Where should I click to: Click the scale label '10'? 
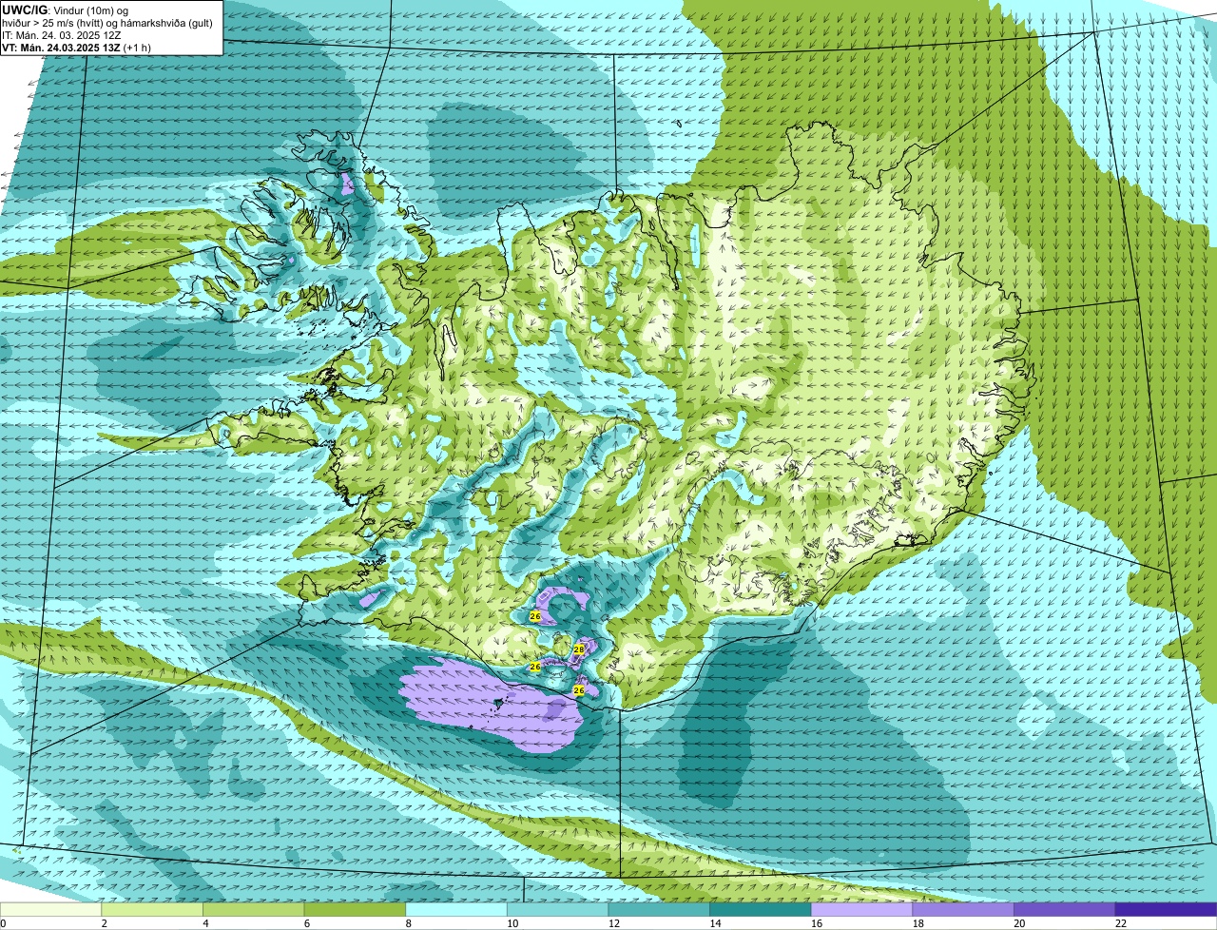point(512,923)
